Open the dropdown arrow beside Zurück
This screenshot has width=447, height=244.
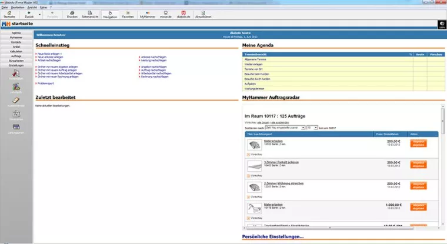point(39,13)
